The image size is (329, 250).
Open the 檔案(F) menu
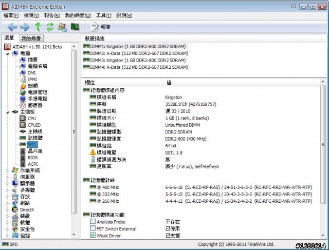click(x=11, y=15)
